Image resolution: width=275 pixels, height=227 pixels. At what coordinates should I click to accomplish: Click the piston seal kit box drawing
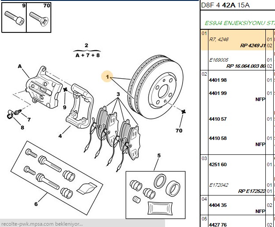155,195
